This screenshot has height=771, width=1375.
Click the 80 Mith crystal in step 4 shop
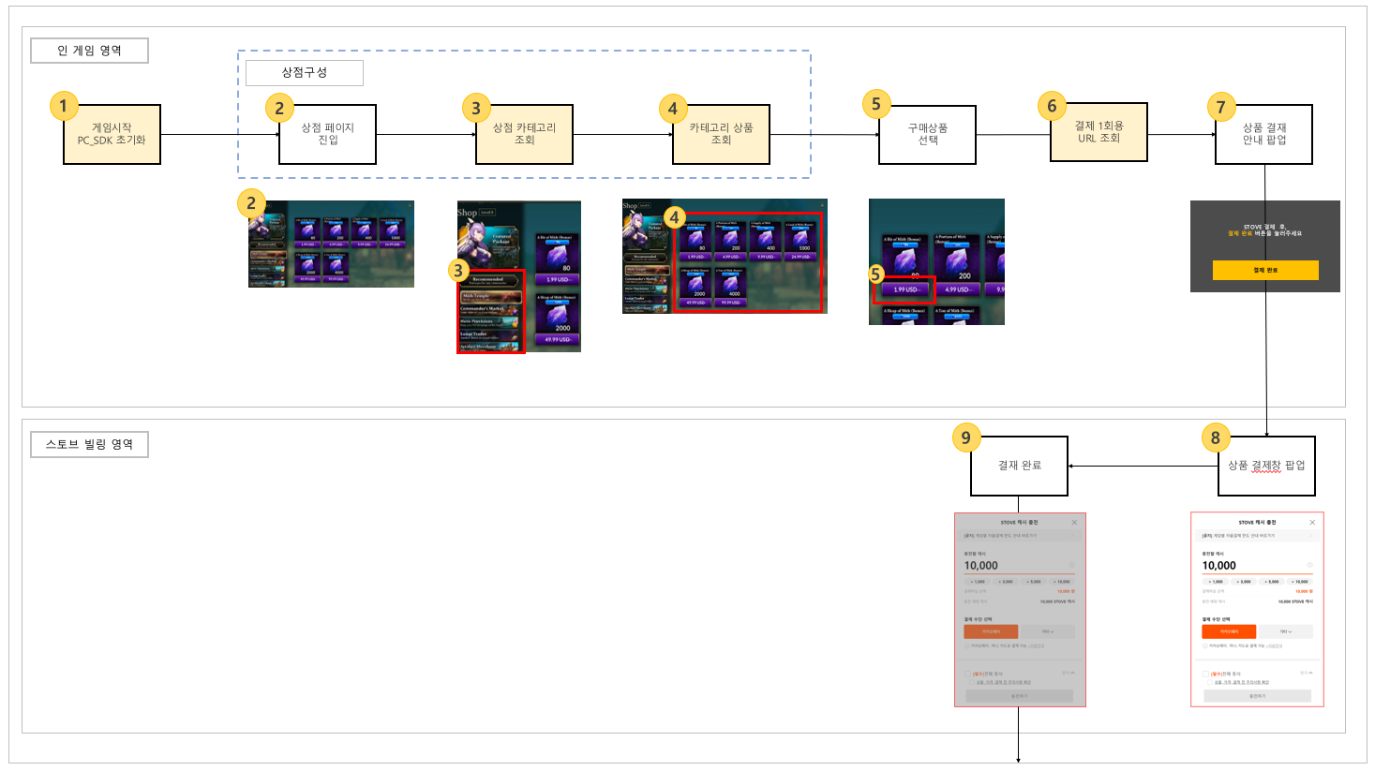coord(695,240)
